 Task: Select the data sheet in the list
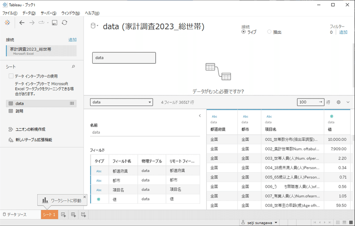[41, 103]
